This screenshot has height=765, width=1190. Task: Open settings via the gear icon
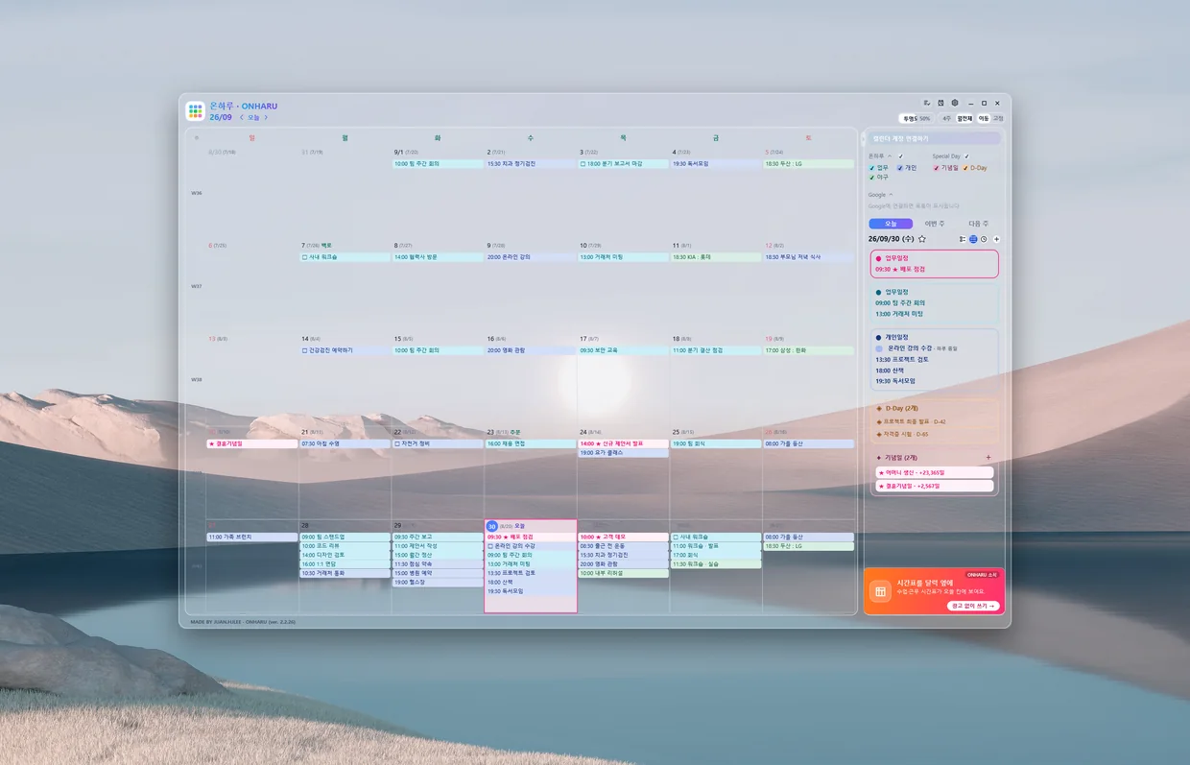point(955,103)
